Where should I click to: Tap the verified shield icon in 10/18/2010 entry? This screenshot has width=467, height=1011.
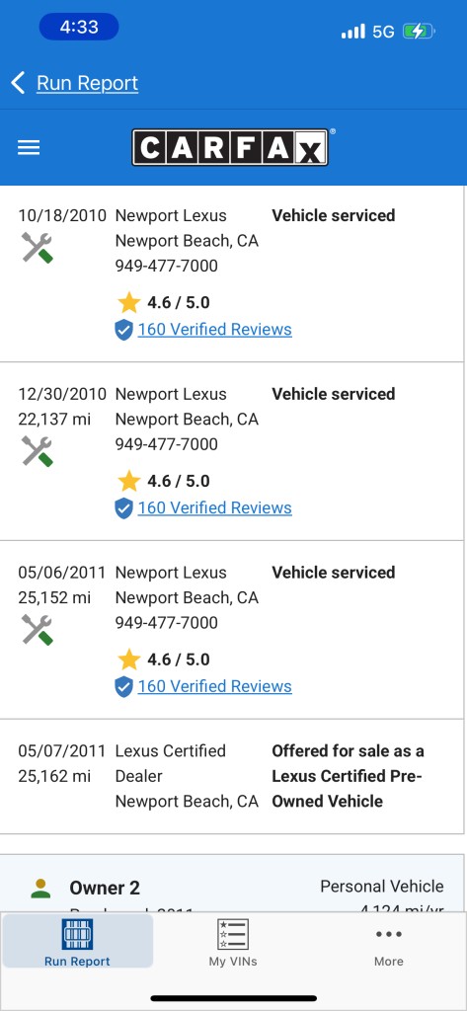coord(123,330)
